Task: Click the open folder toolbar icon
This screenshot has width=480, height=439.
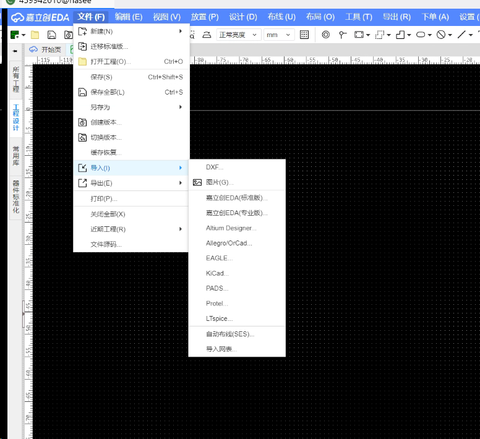Action: pyautogui.click(x=35, y=35)
